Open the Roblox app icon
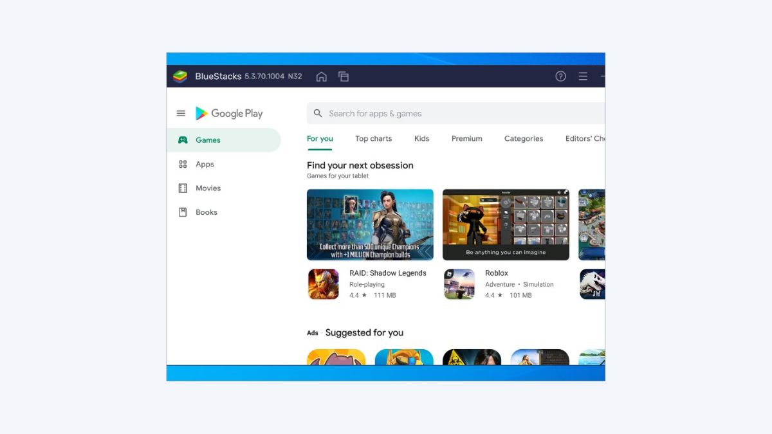This screenshot has height=434, width=772. pyautogui.click(x=459, y=284)
